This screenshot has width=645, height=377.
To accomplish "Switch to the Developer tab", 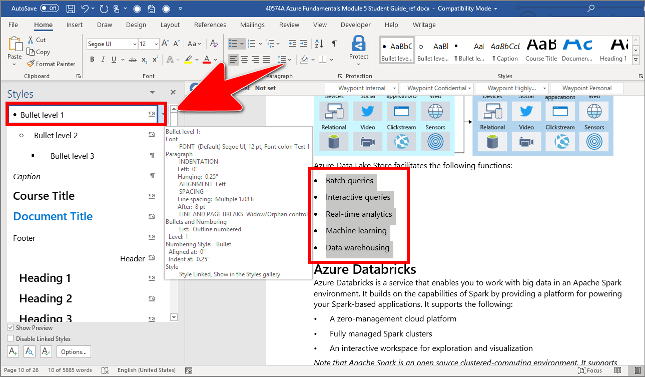I will pyautogui.click(x=356, y=25).
